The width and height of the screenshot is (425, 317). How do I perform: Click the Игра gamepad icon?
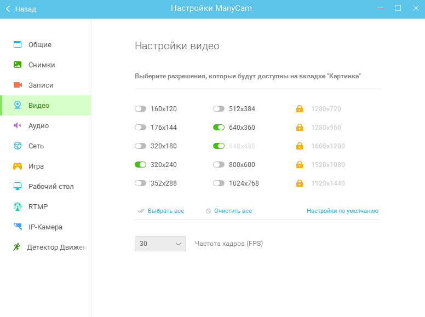(18, 166)
